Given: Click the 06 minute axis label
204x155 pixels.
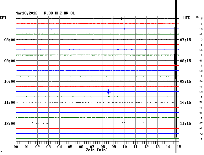Looking at the screenshot, I should coord(81,147).
